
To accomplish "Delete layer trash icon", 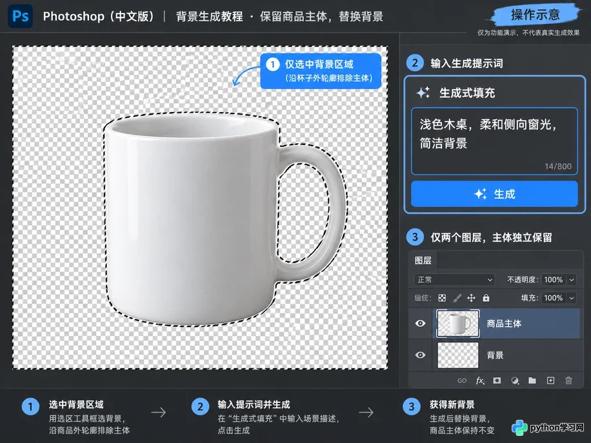I will [x=569, y=380].
